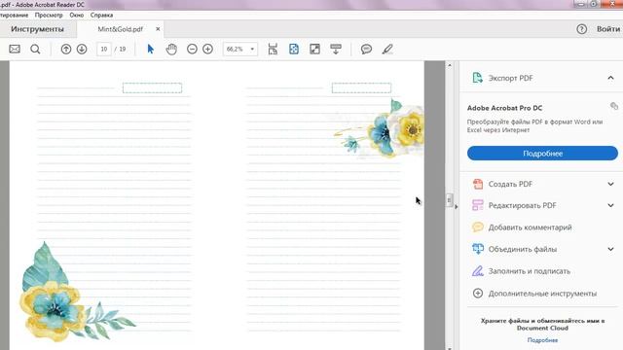Image resolution: width=623 pixels, height=350 pixels.
Task: Expand the Объединить файлы chevron
Action: point(610,249)
